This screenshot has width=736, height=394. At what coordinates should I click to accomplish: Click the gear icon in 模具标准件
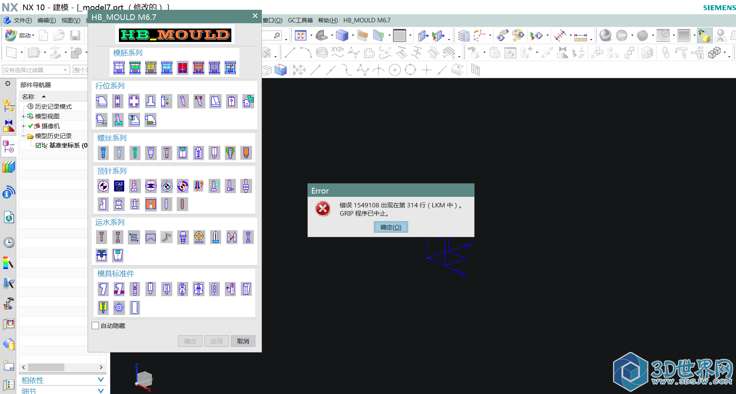[119, 307]
